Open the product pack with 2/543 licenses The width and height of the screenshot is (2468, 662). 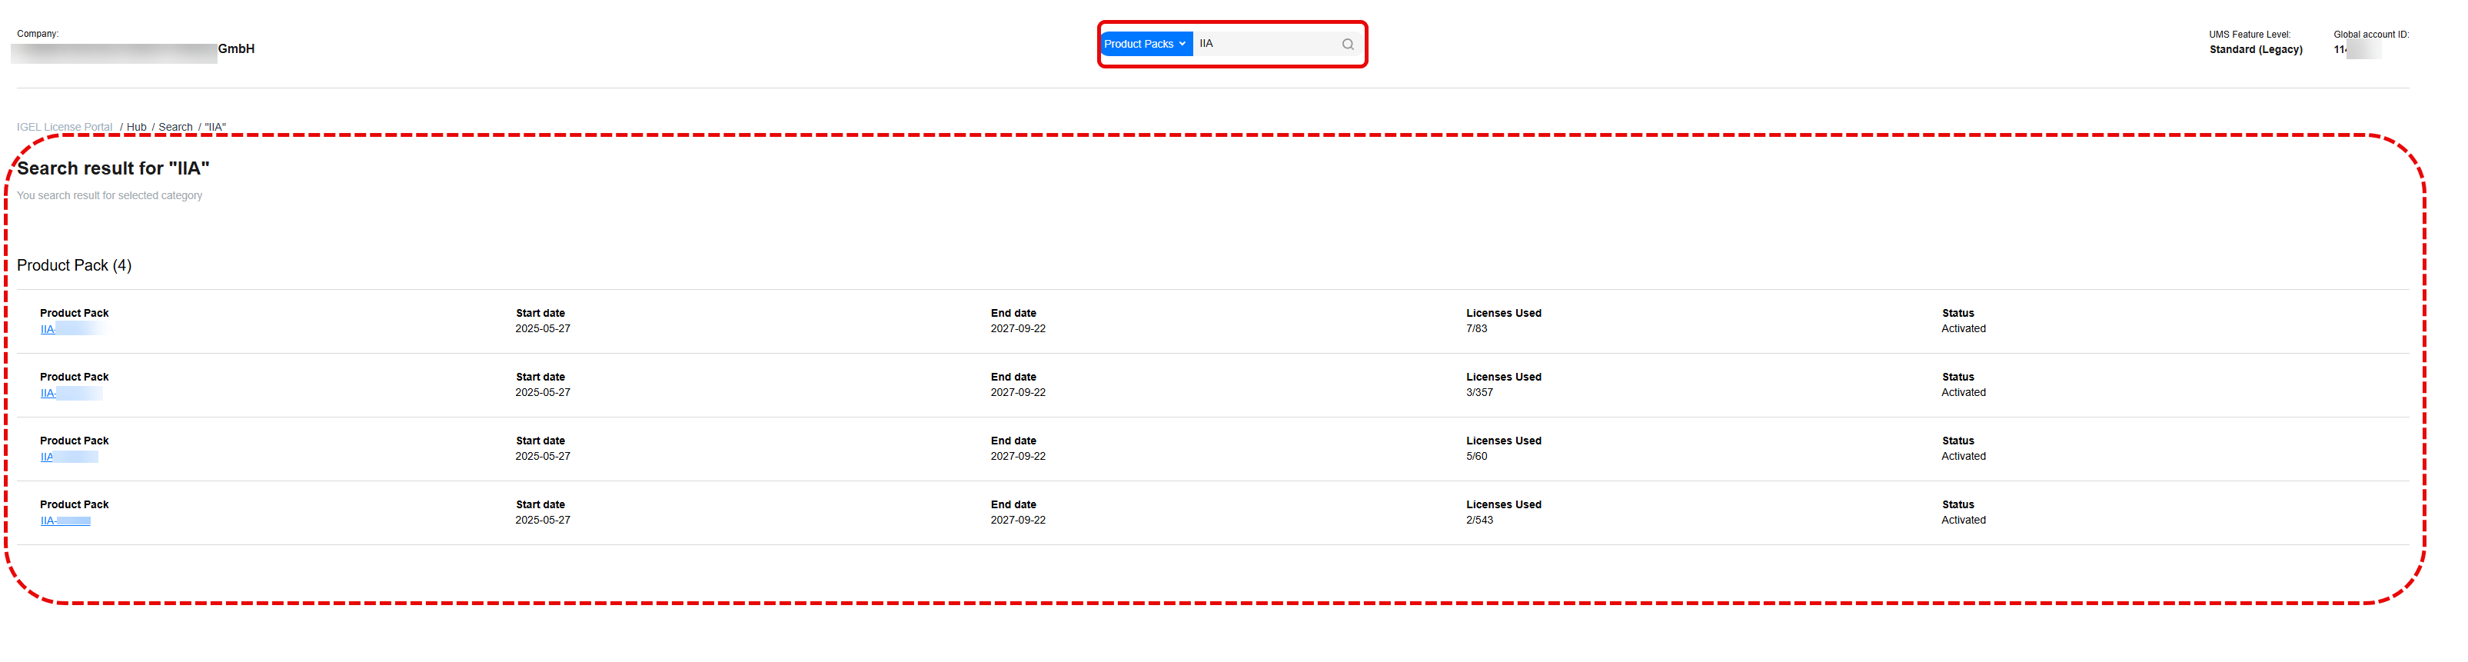click(65, 521)
